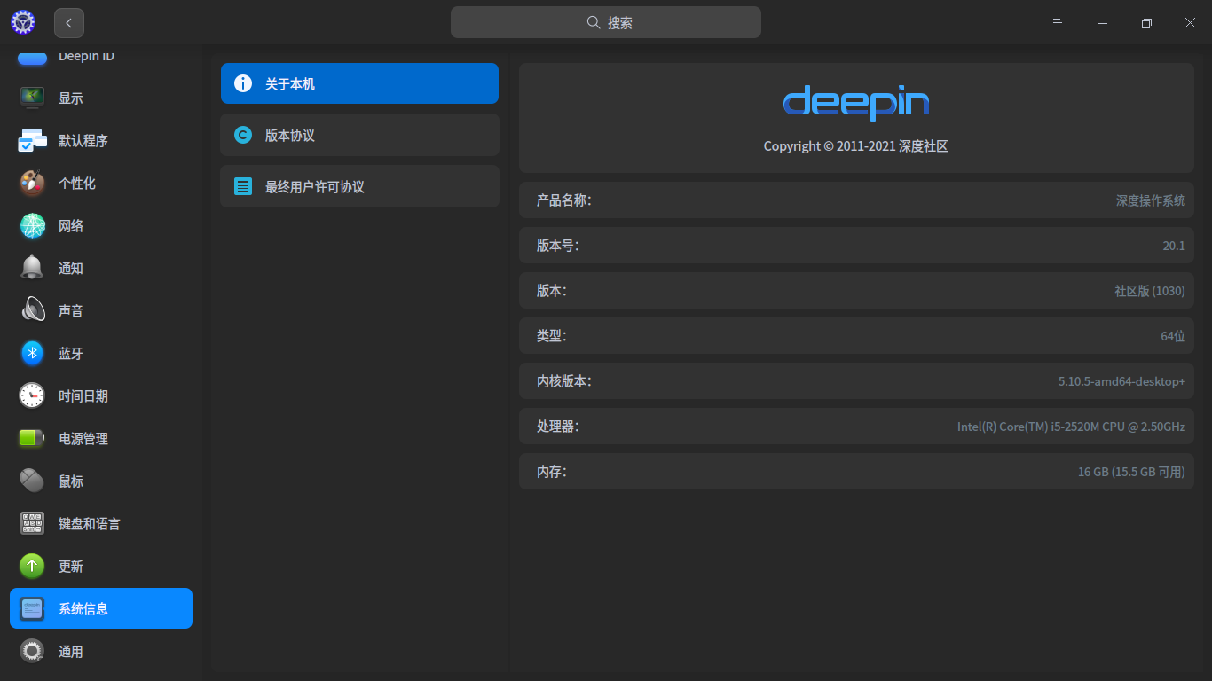Click the 内存 label
Image resolution: width=1212 pixels, height=681 pixels.
[x=551, y=472]
